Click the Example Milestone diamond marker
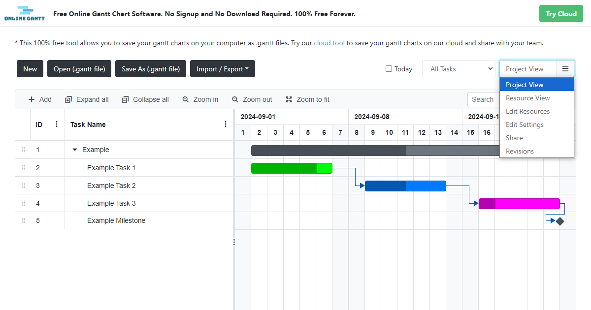The height and width of the screenshot is (310, 591). pyautogui.click(x=560, y=221)
